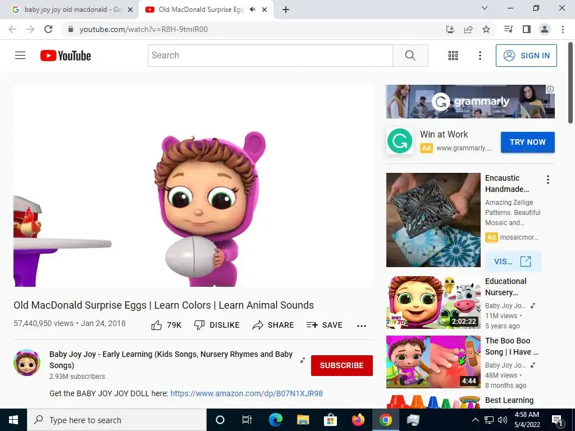Open the Baby Joy Joy channel avatar
Screen dimensions: 575x431
(27, 363)
